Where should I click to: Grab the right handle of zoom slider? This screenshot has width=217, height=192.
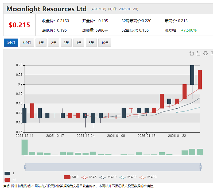(x=200, y=167)
